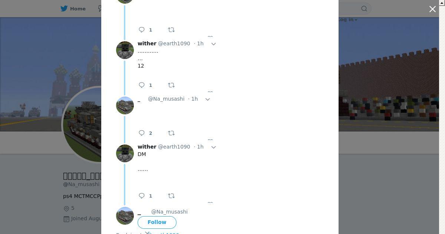Click the reply icon under wither's "12" tweet
Viewport: 445px width, 234px height.
coord(142,85)
